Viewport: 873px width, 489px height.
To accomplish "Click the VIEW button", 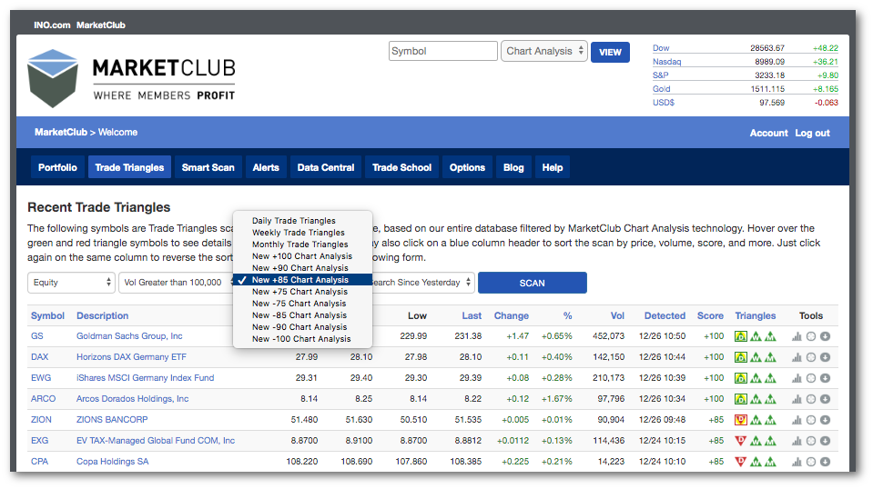I will (610, 52).
